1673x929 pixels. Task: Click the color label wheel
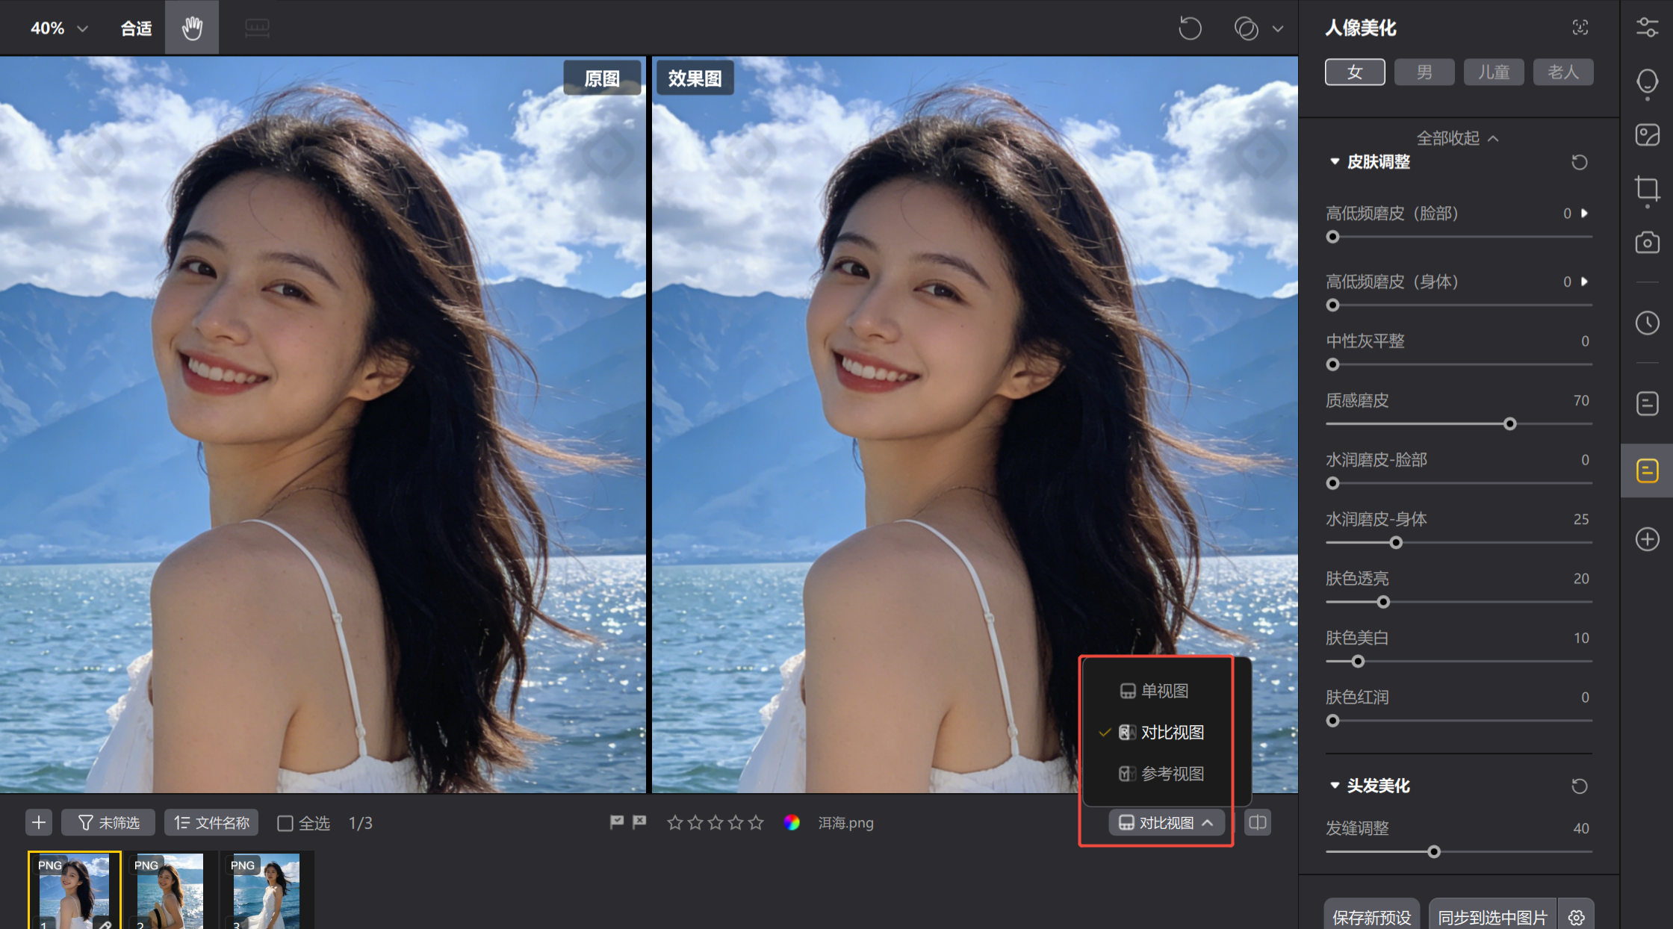point(792,822)
